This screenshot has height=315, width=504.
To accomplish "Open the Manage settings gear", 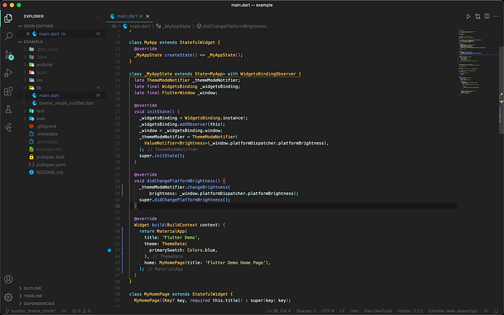I will click(9, 297).
